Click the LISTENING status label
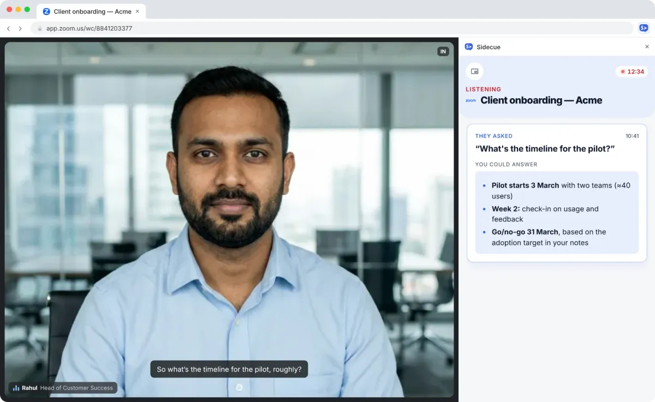Viewport: 655px width, 402px height. (x=483, y=89)
